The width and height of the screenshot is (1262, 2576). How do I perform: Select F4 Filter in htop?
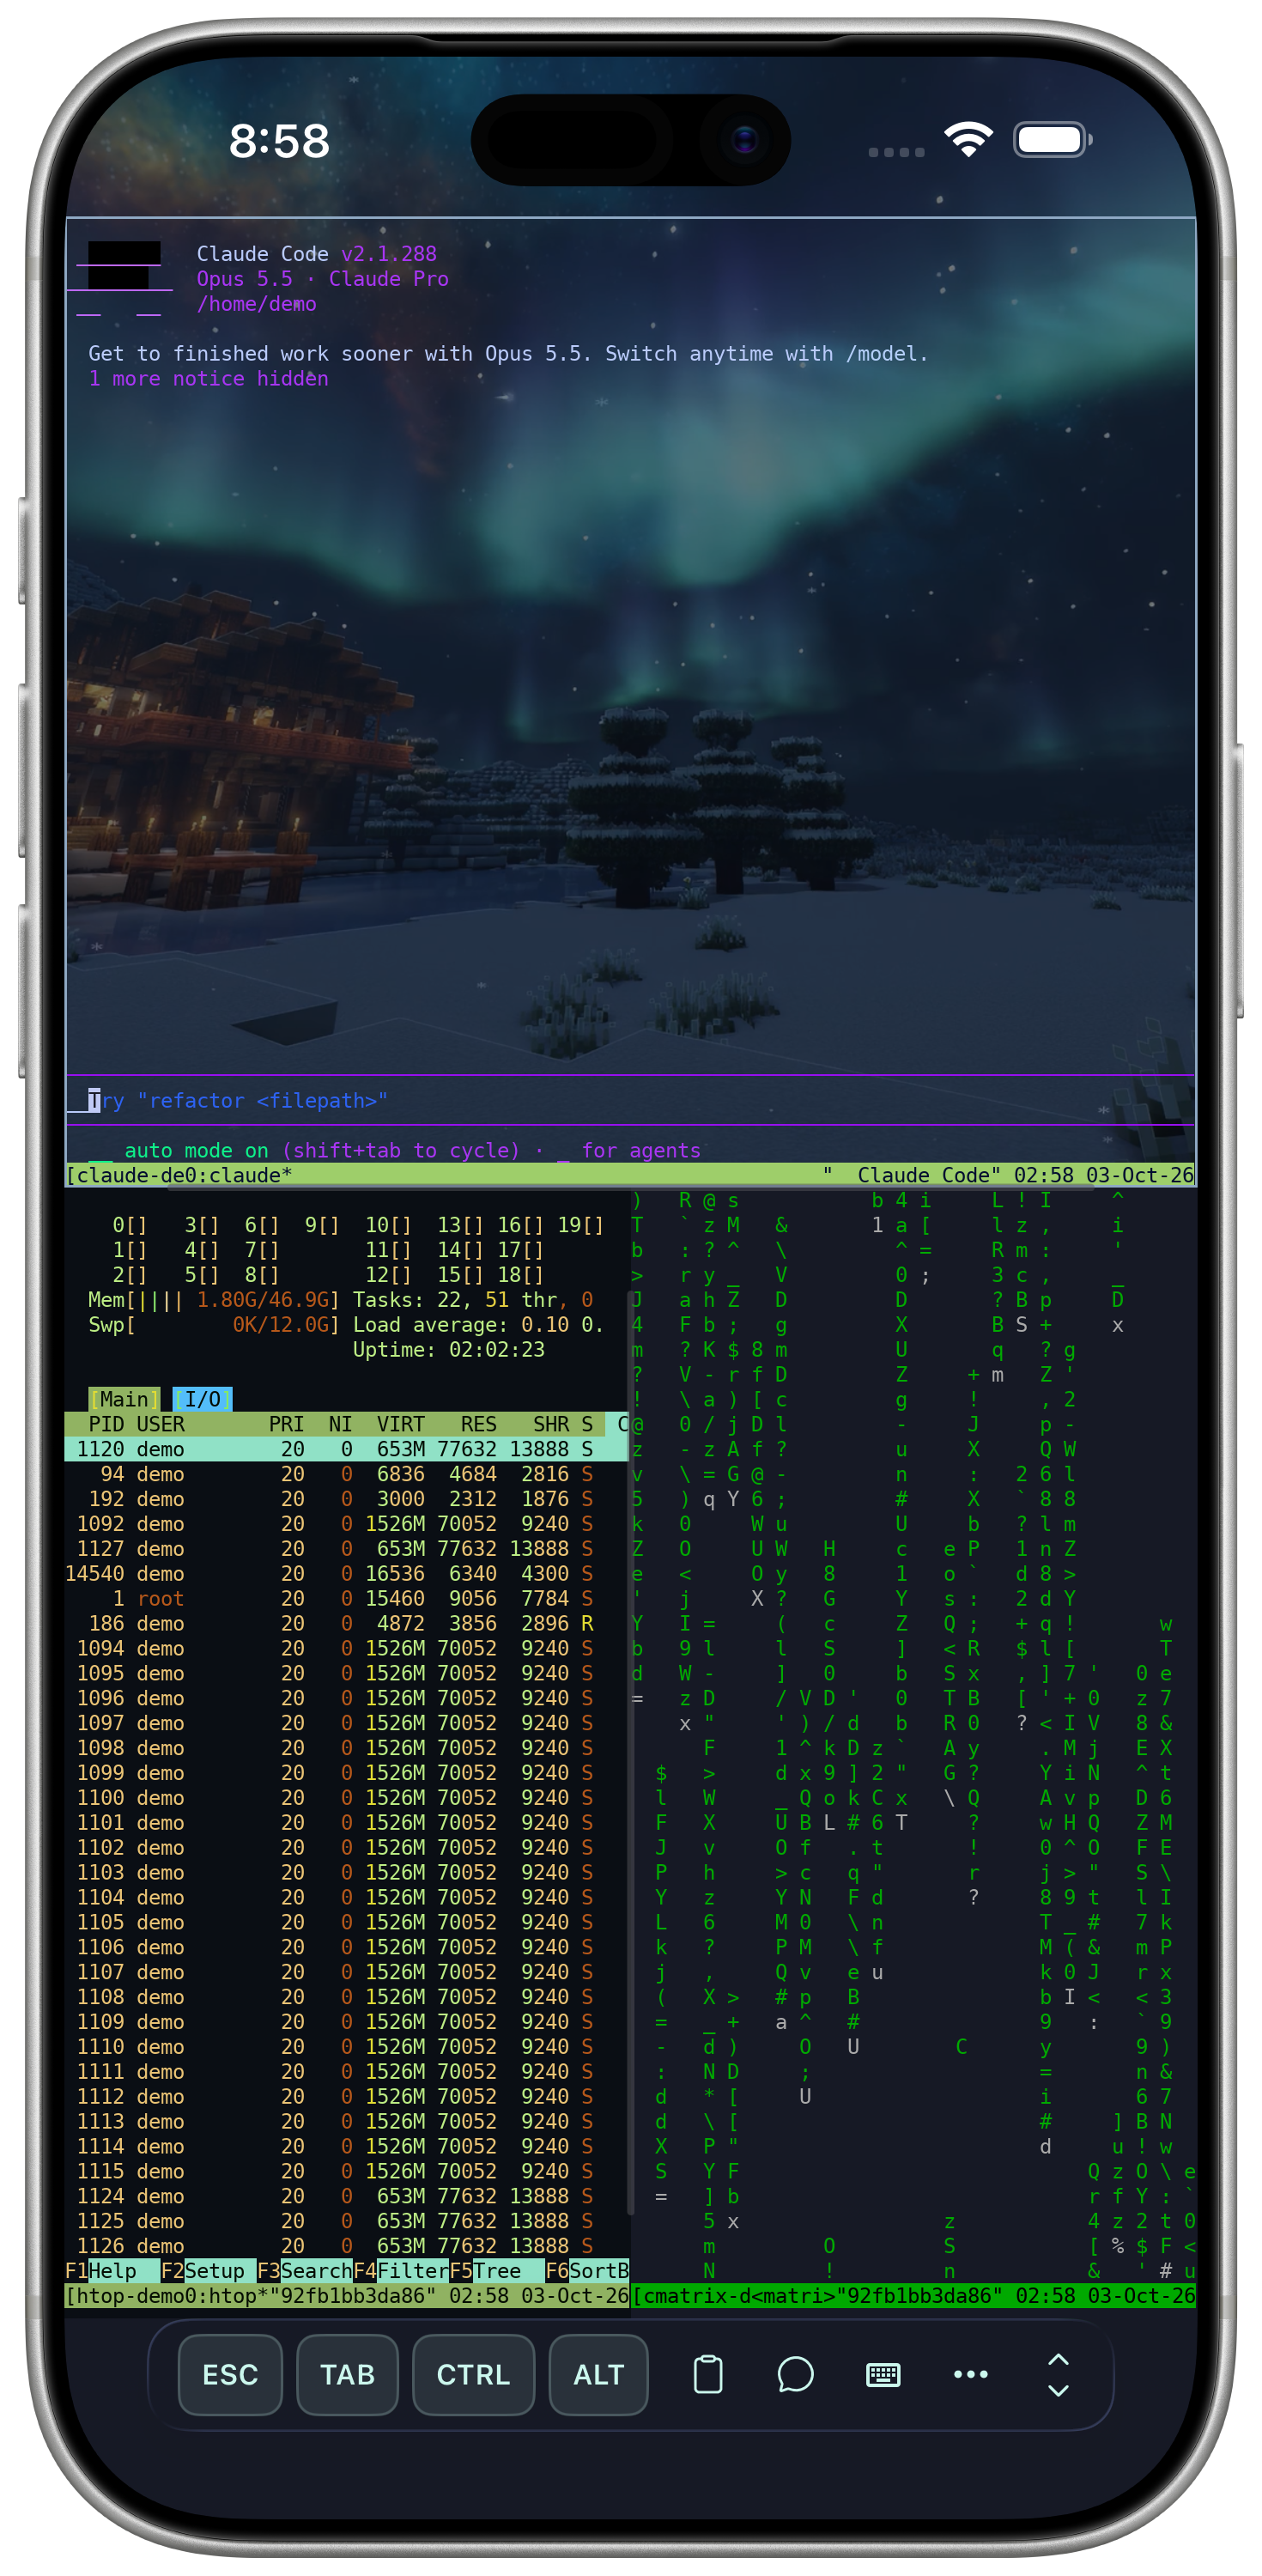coord(401,2271)
